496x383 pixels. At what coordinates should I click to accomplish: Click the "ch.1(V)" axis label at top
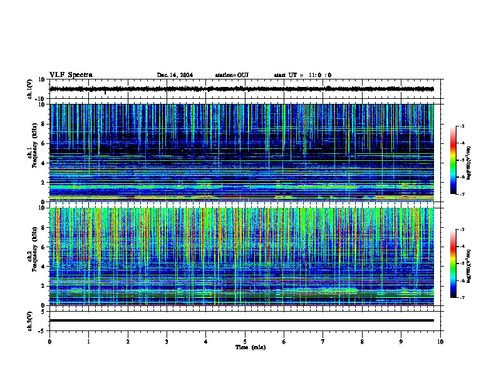[30, 89]
